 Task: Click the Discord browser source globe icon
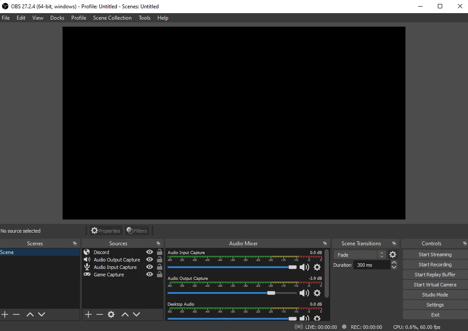click(x=87, y=252)
